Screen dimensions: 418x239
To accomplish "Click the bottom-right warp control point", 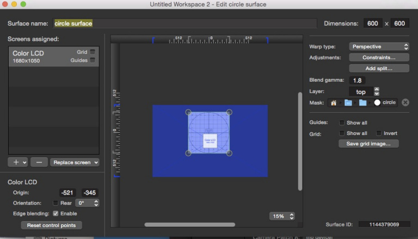I will coord(229,154).
